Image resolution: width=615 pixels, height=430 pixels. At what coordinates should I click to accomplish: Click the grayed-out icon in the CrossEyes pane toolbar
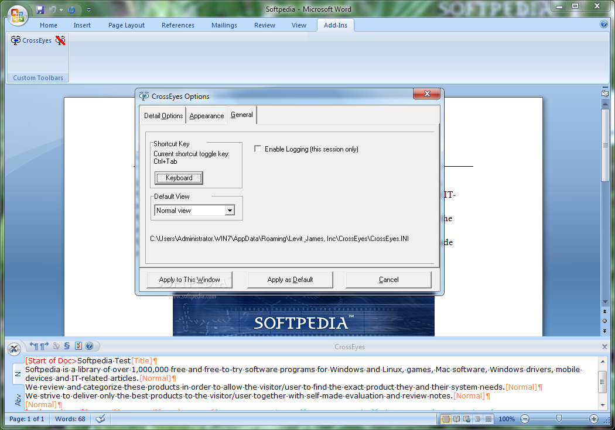pyautogui.click(x=56, y=346)
